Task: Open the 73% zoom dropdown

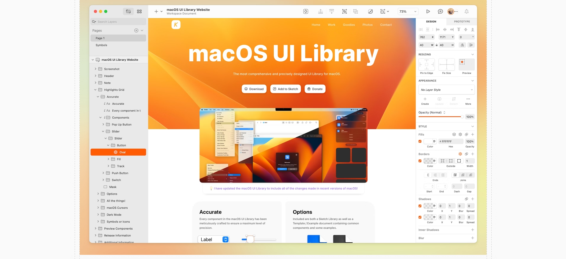Action: (408, 11)
